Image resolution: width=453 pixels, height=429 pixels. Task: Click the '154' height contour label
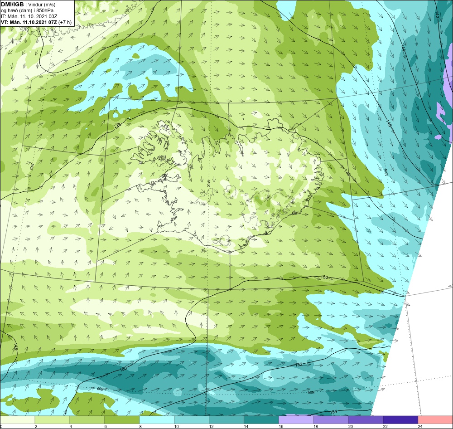click(333, 412)
